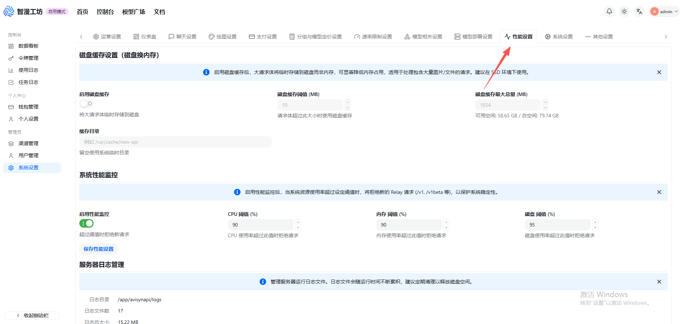Click the CPU 阈值 (%) input
The height and width of the screenshot is (324, 683).
coord(261,225)
